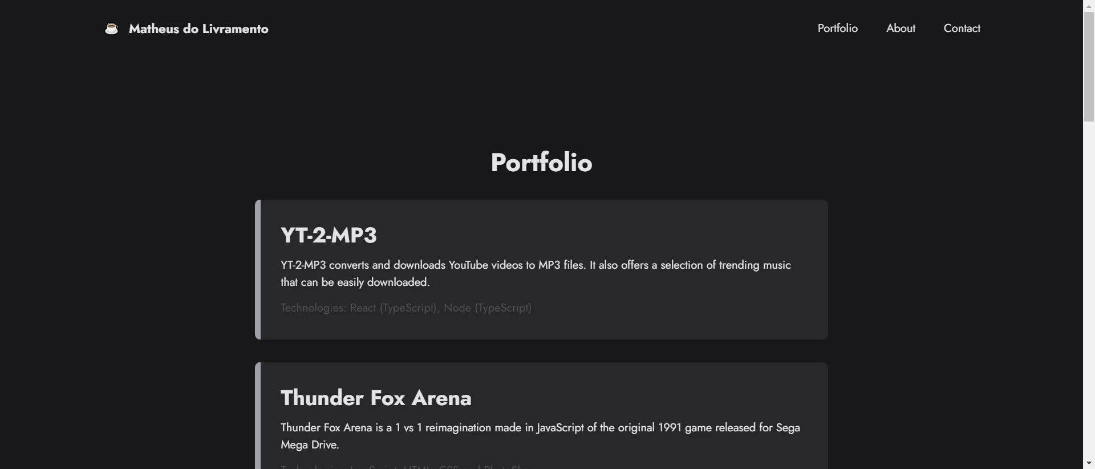Open the Matheus do Livramento home link
Screen dimensions: 1095x469
coord(198,29)
